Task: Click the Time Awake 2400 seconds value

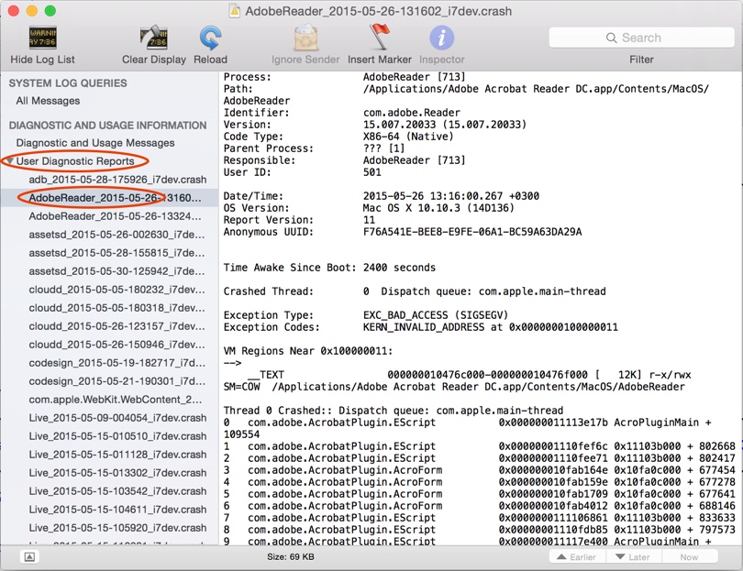Action: [399, 268]
